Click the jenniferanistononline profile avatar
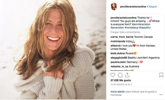This screenshot has height=100, width=165. (x=114, y=7)
